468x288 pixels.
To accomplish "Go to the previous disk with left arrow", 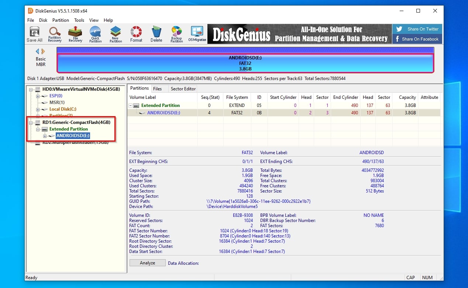I will (x=37, y=51).
